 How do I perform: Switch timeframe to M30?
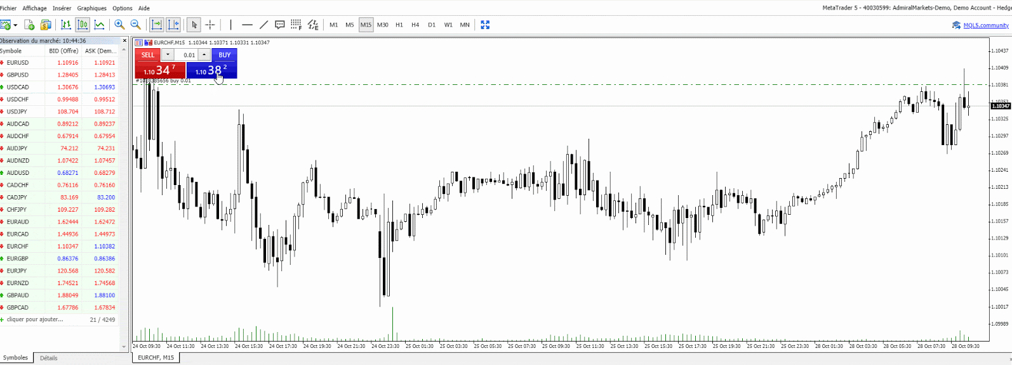coord(383,25)
